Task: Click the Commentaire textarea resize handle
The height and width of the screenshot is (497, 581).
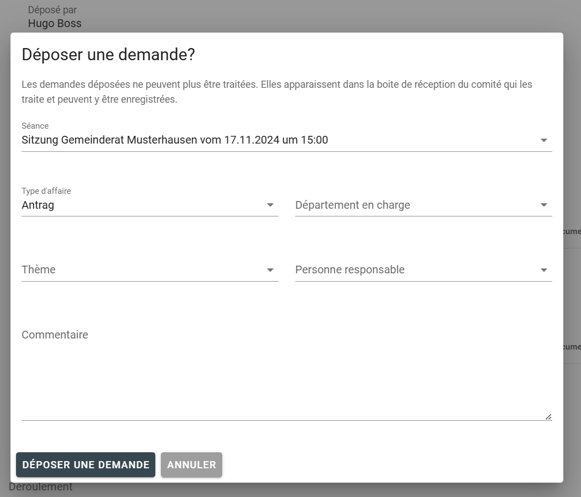Action: [548, 416]
